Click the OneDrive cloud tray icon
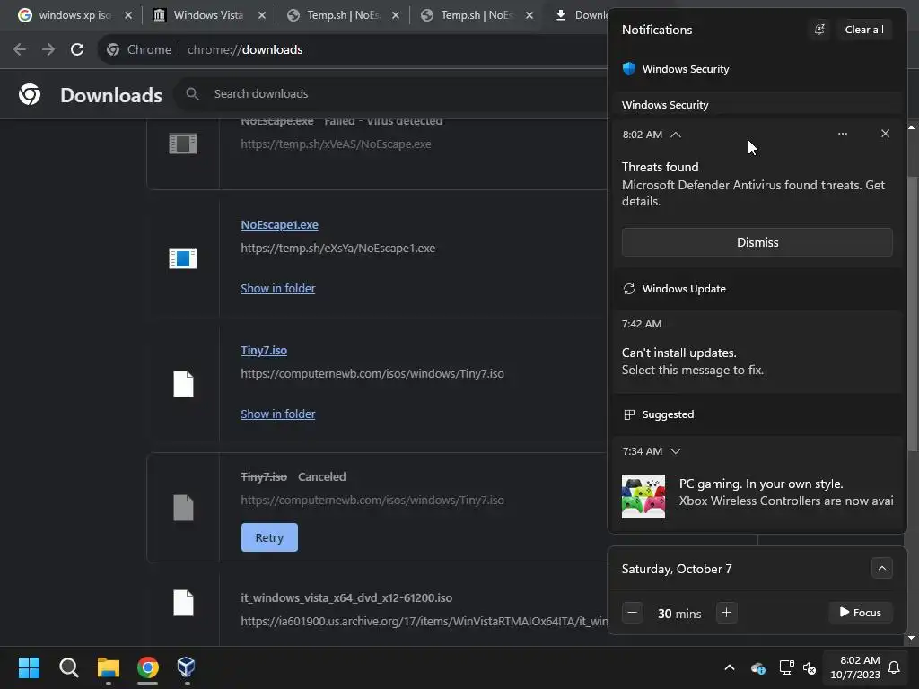The image size is (919, 689). tap(757, 667)
